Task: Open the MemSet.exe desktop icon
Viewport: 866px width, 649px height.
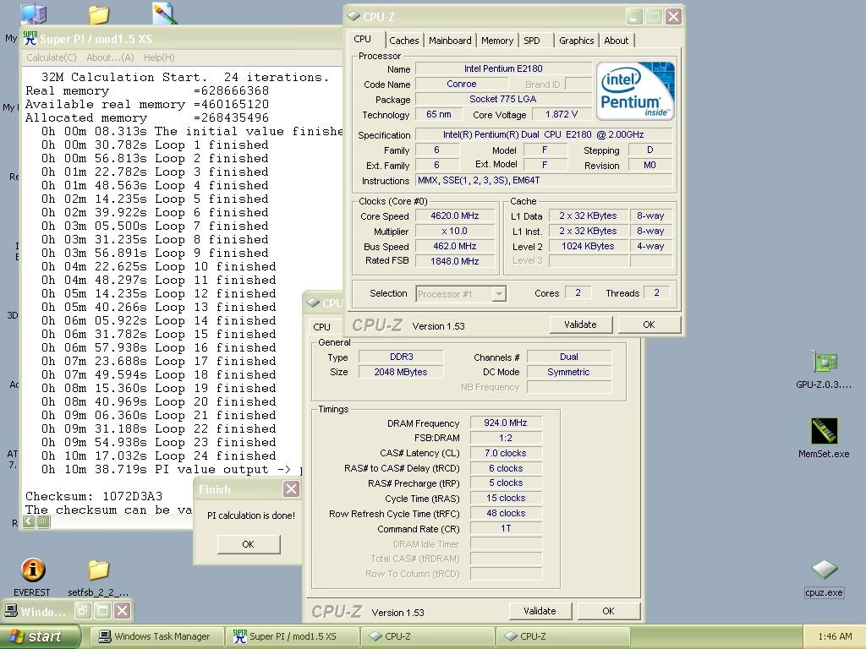Action: 824,431
